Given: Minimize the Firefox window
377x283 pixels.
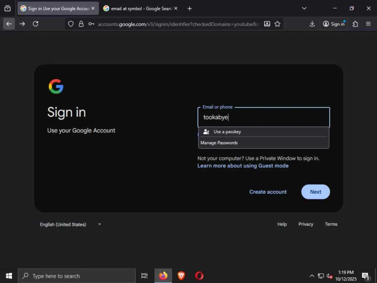Looking at the screenshot, I should point(335,8).
